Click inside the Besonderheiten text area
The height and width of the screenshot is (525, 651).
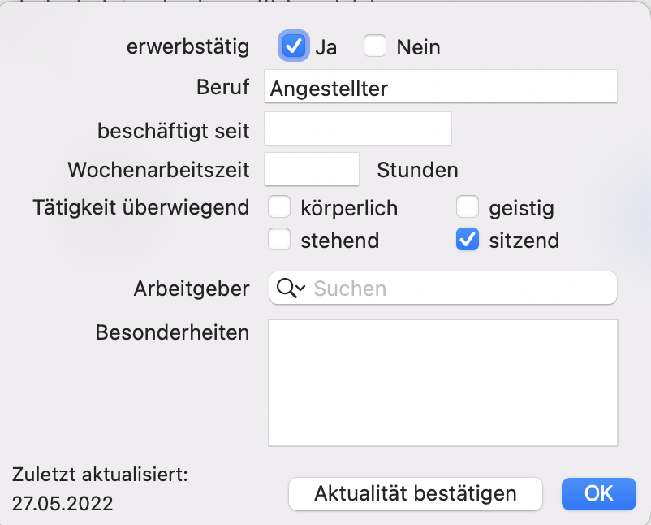(x=443, y=383)
